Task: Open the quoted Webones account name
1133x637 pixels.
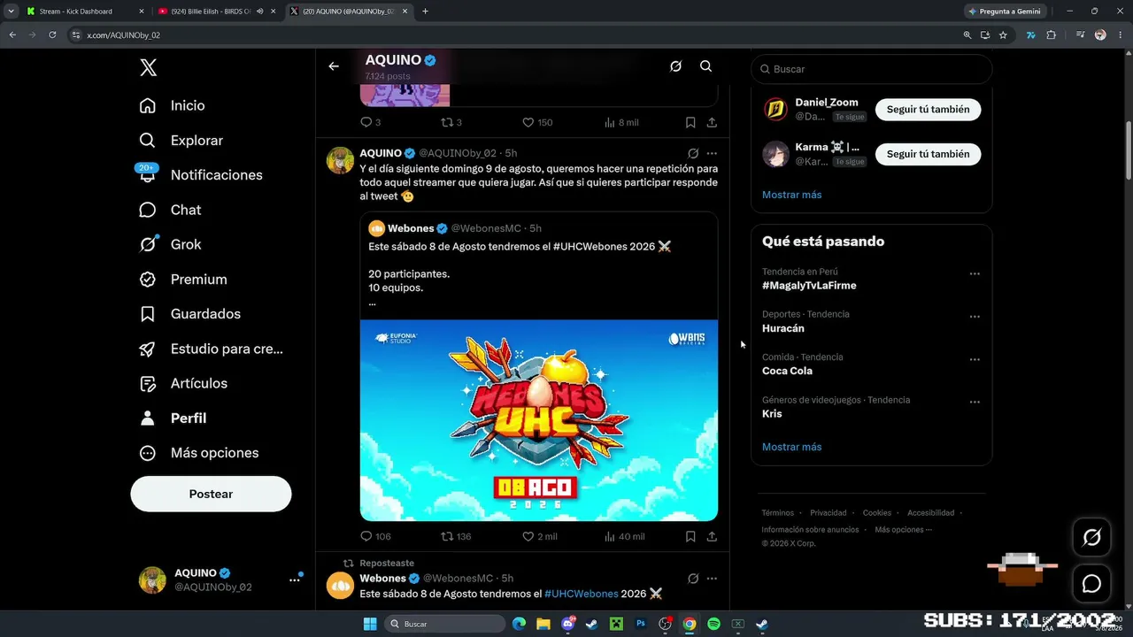Action: pos(411,228)
